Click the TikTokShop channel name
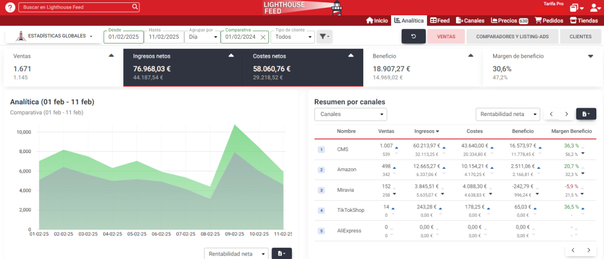This screenshot has width=604, height=259. [350, 210]
